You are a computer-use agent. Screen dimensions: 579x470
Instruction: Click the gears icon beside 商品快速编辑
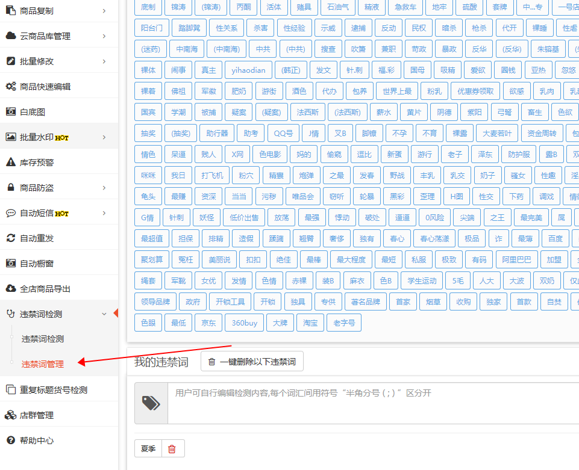pyautogui.click(x=11, y=86)
